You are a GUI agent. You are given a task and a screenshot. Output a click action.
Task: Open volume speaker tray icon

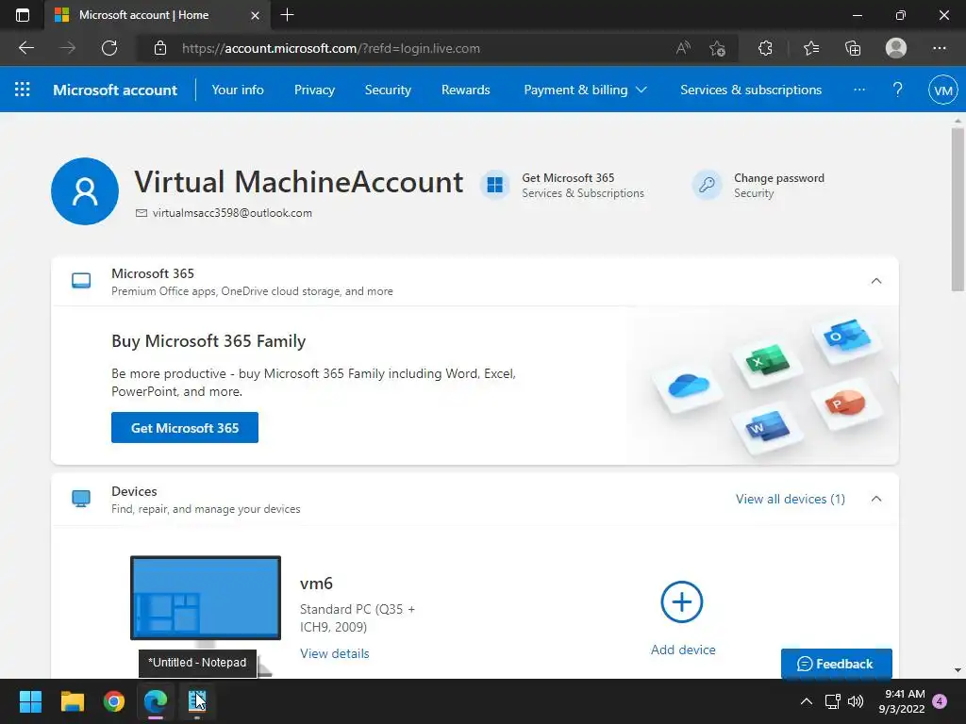856,701
